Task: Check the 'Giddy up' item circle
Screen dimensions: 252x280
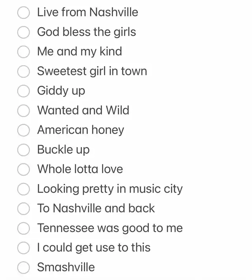Action: (24, 91)
